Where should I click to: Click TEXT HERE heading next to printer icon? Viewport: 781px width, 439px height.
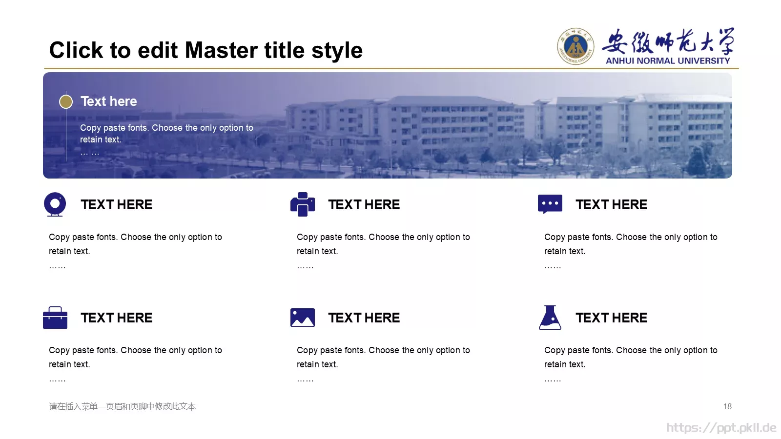click(x=364, y=205)
